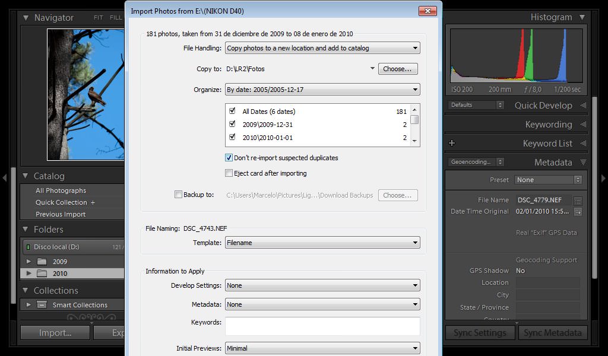The height and width of the screenshot is (356, 608).
Task: Click the arrow icon beside Date Time Original
Action: 578,212
